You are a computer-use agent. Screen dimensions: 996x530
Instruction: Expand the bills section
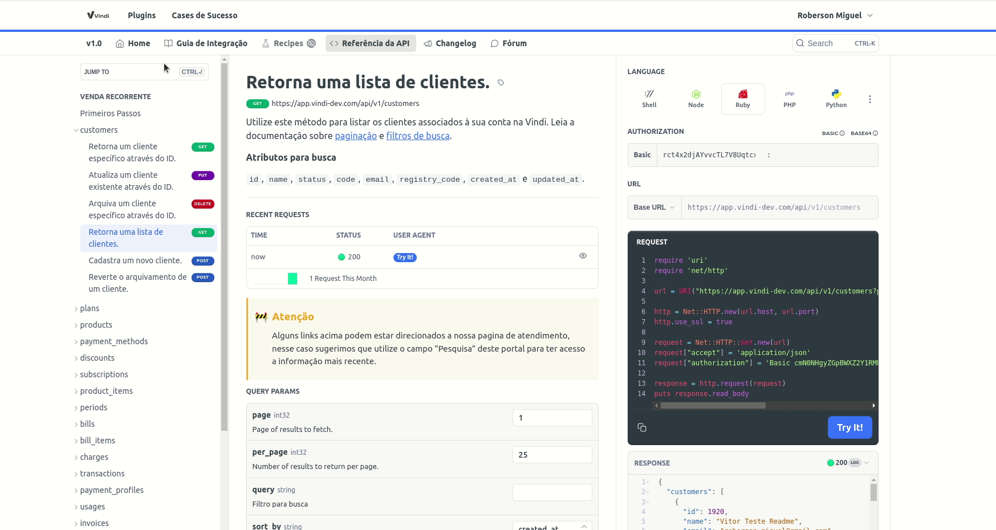point(76,425)
